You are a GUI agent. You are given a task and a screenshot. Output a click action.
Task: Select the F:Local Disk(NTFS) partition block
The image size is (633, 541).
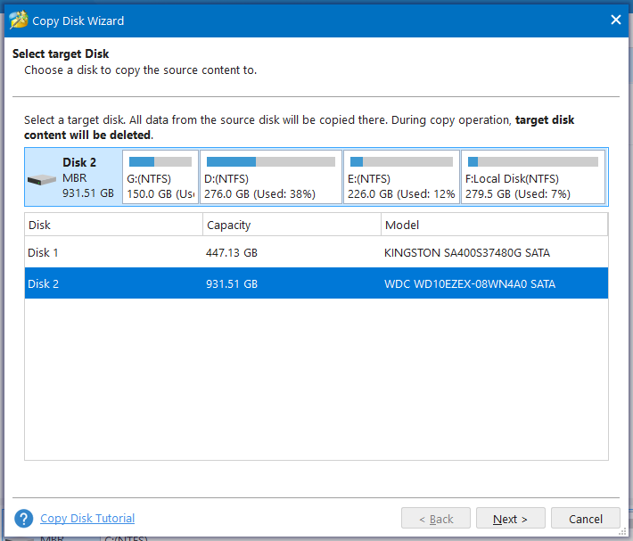[533, 177]
